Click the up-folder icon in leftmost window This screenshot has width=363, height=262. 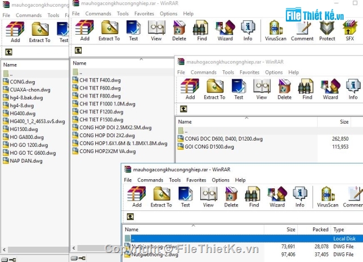pyautogui.click(x=9, y=52)
